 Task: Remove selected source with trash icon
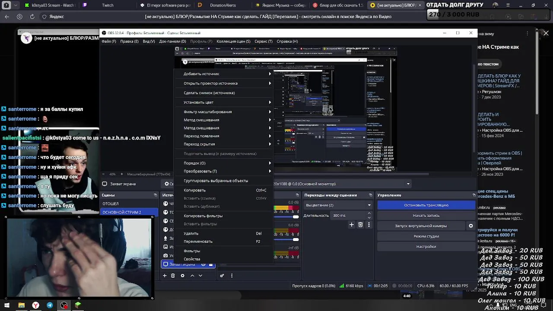click(x=173, y=276)
